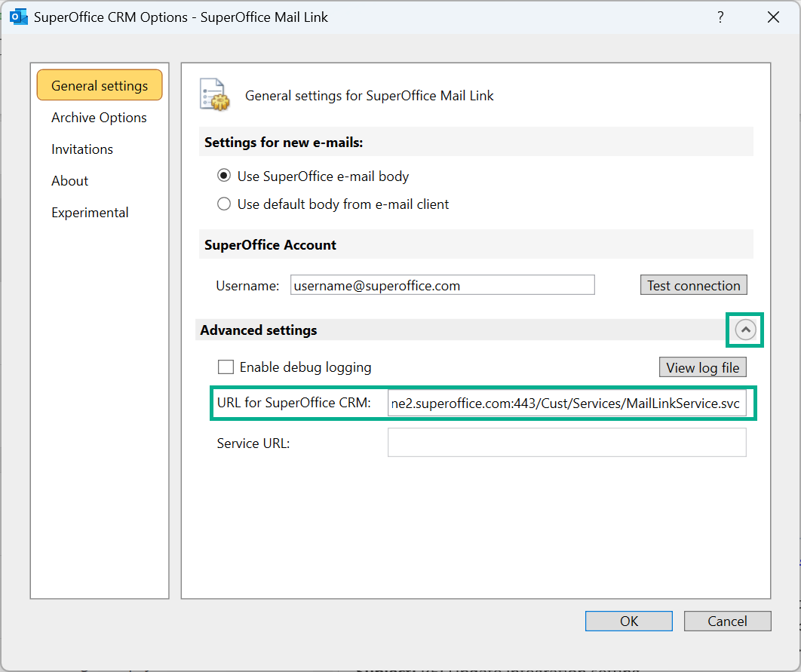Select the Use default body from e-mail client option
This screenshot has height=672, width=801.
point(224,204)
